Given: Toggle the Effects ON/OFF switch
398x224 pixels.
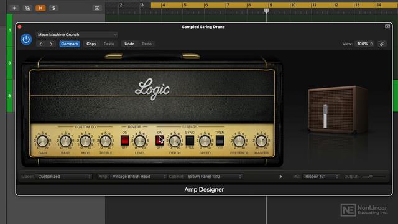Looking at the screenshot, I should [160, 141].
